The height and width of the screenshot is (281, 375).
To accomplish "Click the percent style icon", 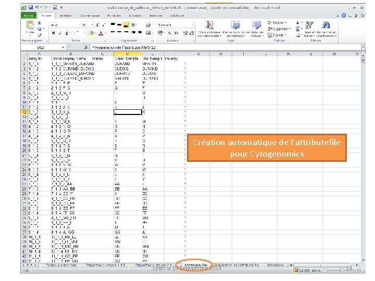I will pos(170,33).
